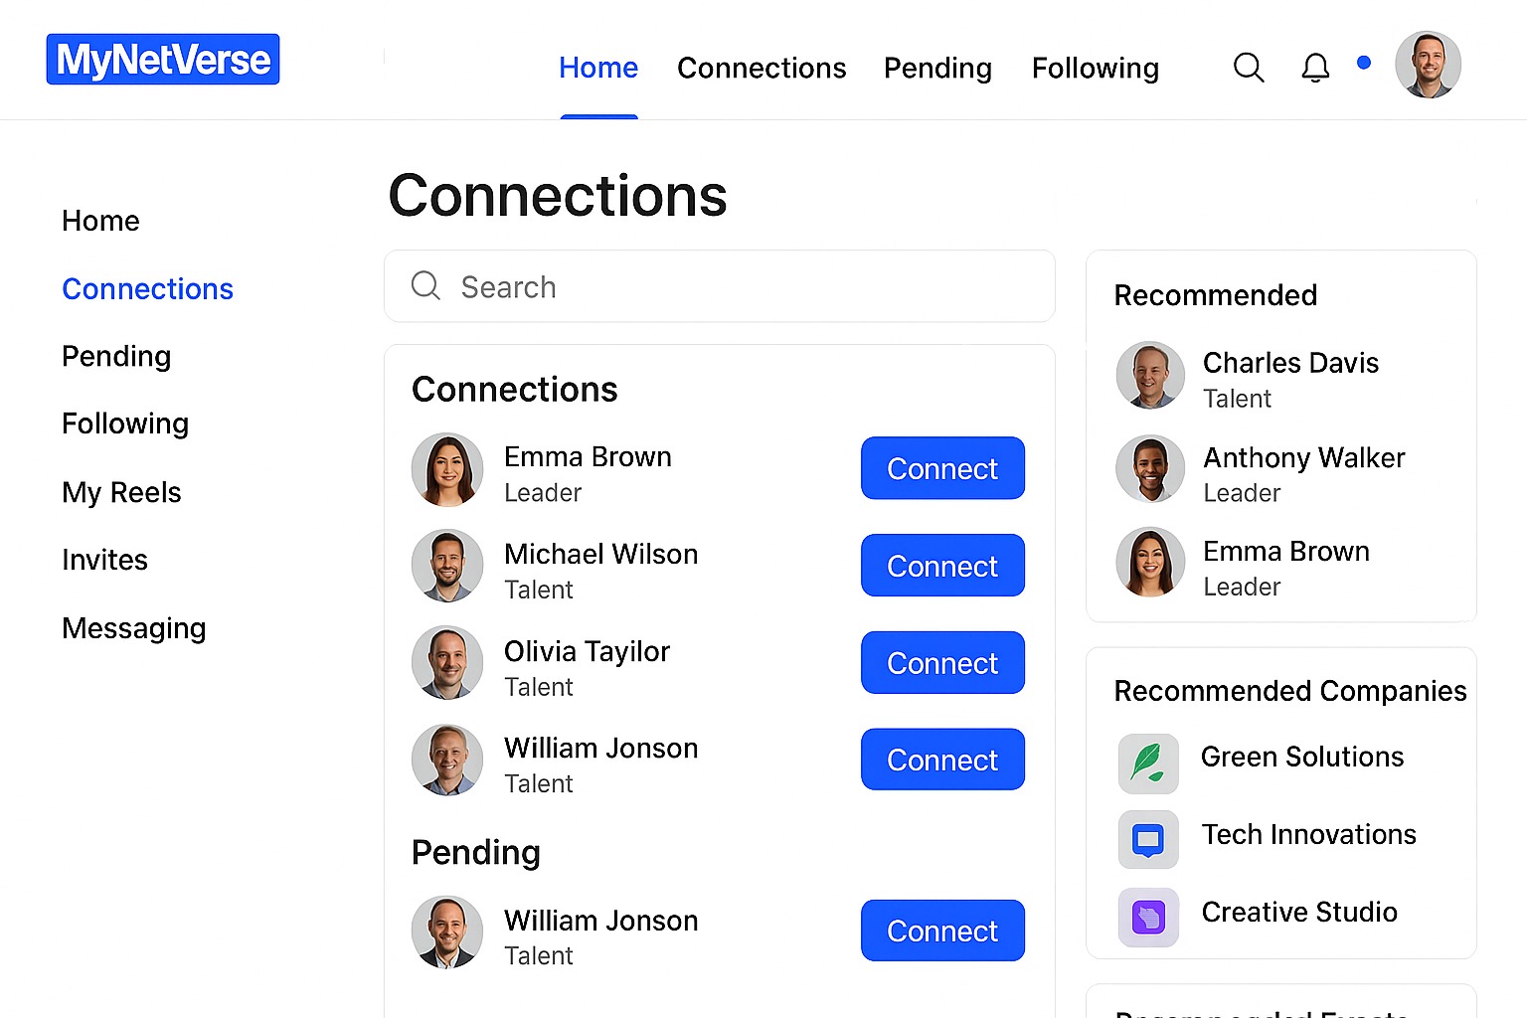Connect with Michael Wilson
The image size is (1527, 1018).
[942, 566]
